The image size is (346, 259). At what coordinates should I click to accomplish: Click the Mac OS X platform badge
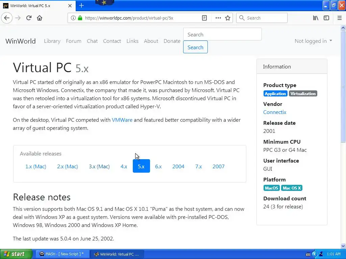(292, 188)
